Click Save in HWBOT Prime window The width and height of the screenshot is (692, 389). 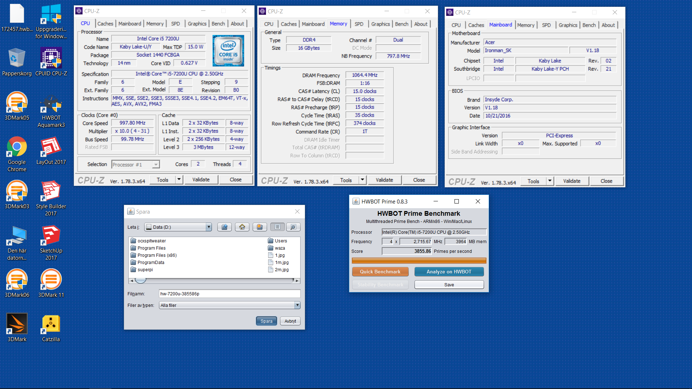click(449, 285)
